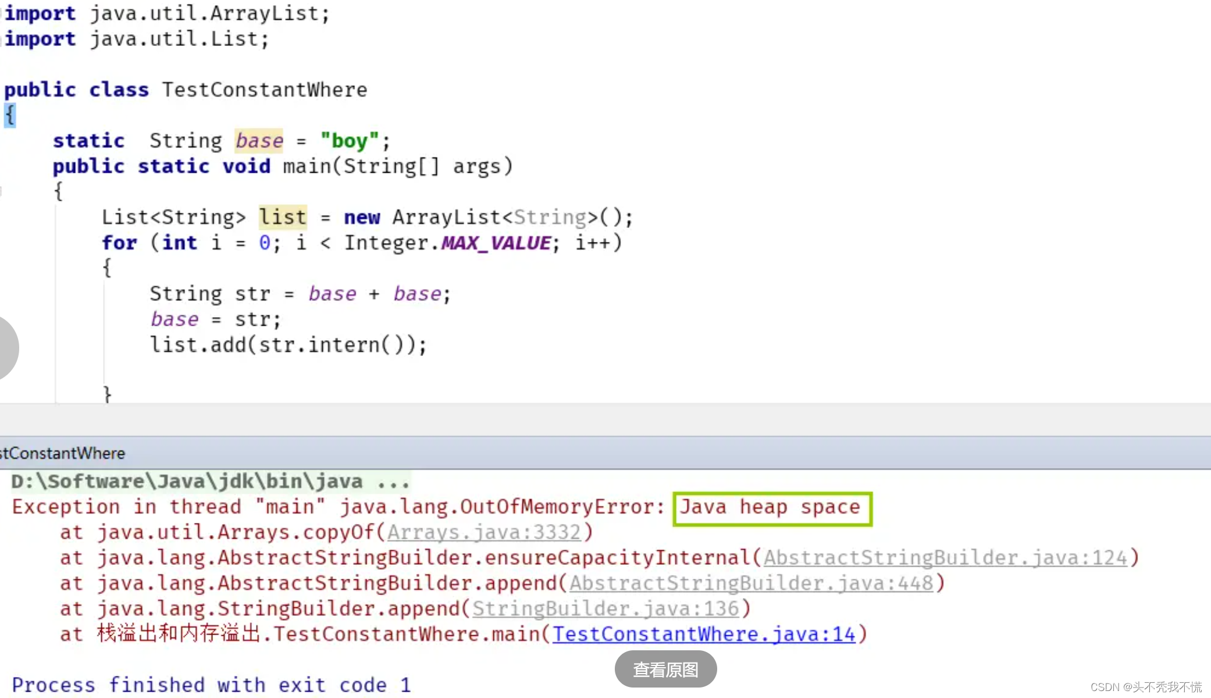
Task: Jump to TestConstantWhere.java:14 source link
Action: tap(703, 634)
